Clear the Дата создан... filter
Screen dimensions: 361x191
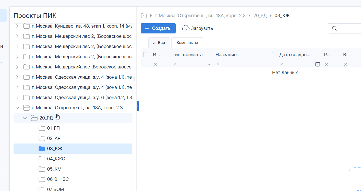pos(282,64)
